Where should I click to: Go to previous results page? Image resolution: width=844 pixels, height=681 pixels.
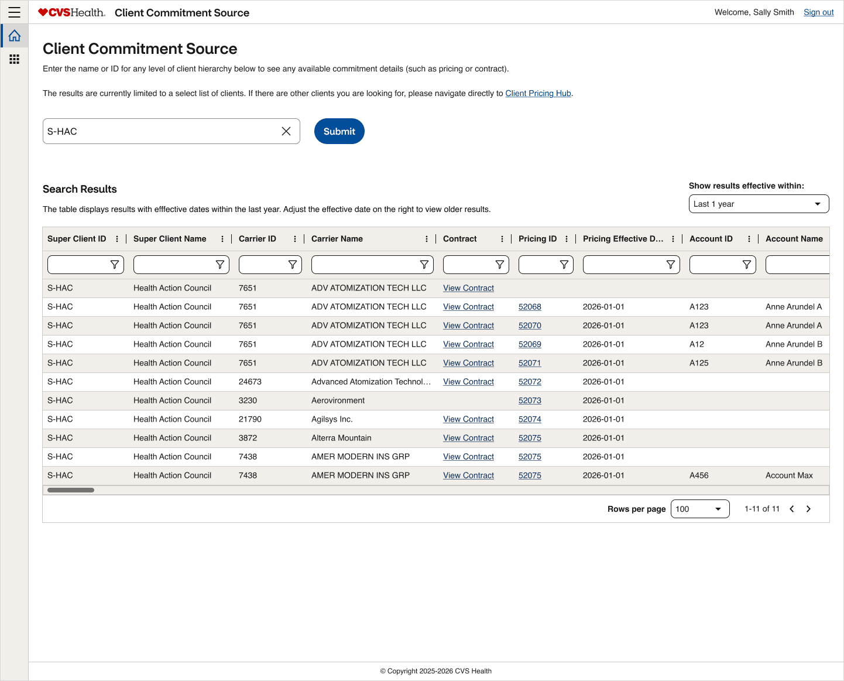pyautogui.click(x=792, y=509)
